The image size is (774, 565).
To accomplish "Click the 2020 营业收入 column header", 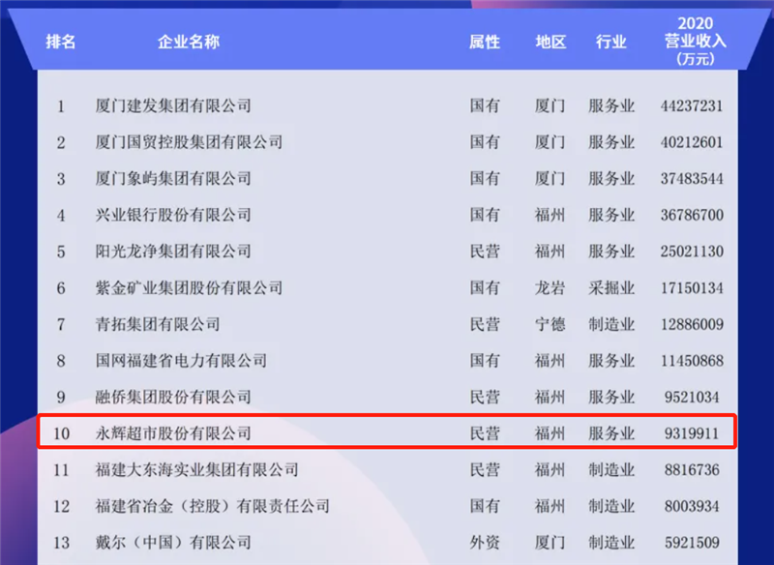I will tap(695, 43).
